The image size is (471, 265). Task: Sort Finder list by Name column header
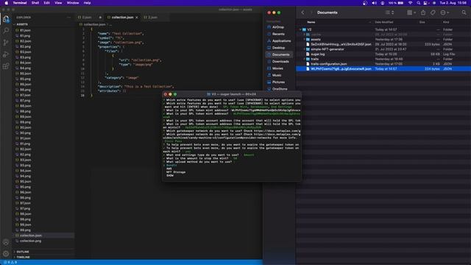point(311,22)
